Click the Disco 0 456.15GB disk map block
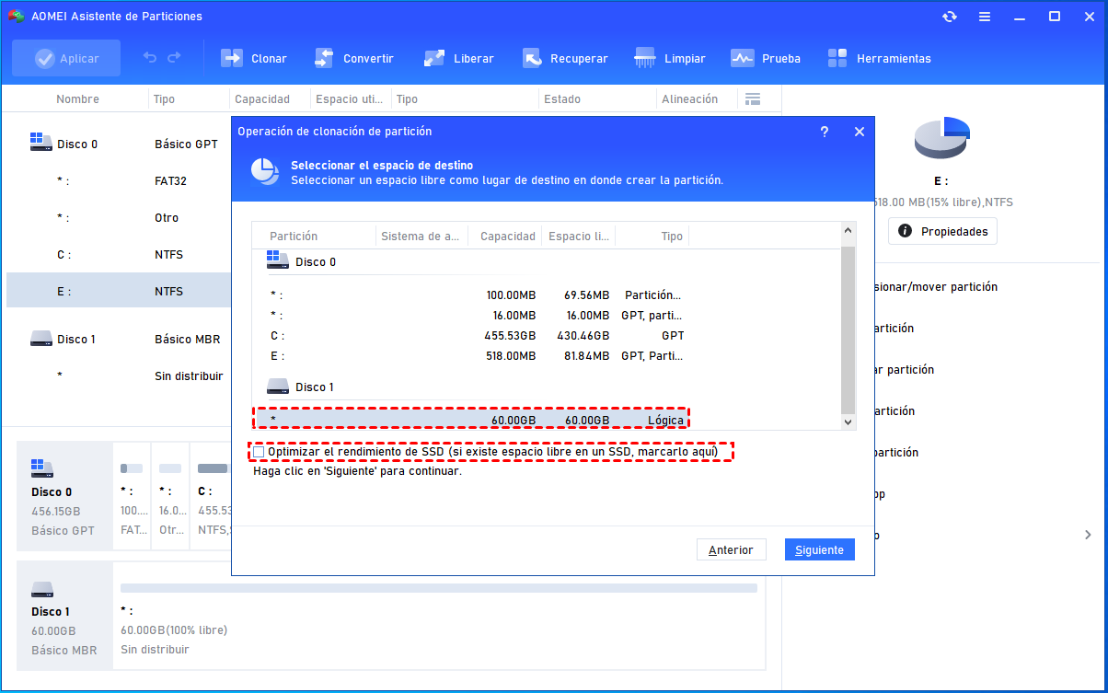The height and width of the screenshot is (693, 1108). pyautogui.click(x=64, y=497)
